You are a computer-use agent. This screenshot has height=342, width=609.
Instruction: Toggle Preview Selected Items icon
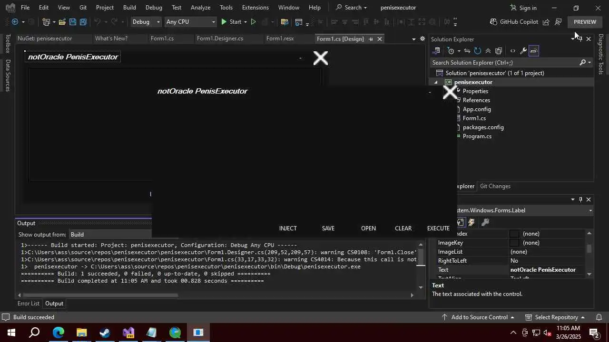(534, 51)
